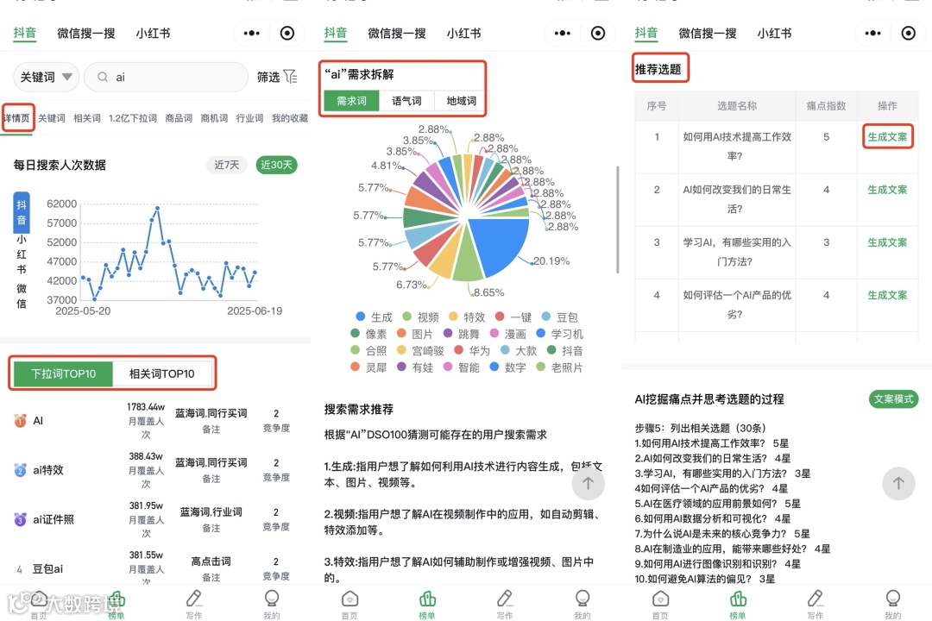Click the 老照片 legend entry

560,367
